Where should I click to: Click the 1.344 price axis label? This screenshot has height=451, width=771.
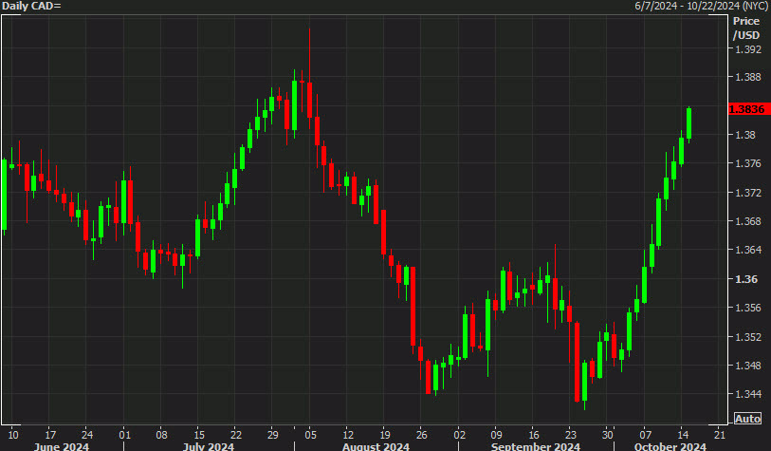pyautogui.click(x=748, y=394)
